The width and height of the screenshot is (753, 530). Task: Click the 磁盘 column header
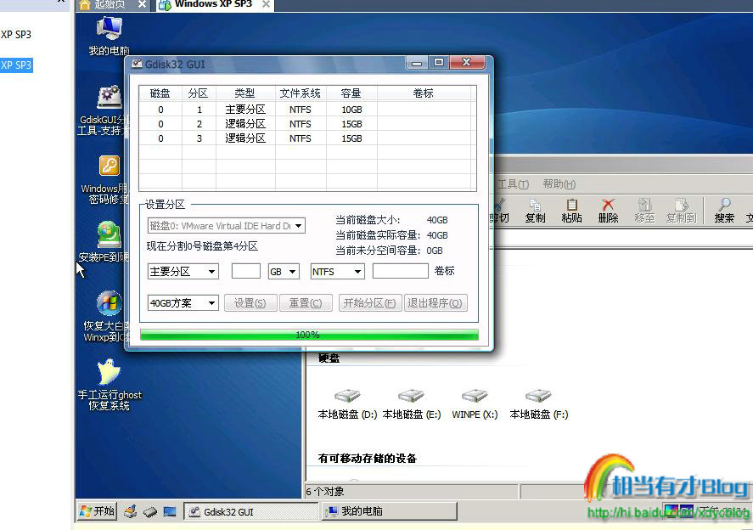160,93
